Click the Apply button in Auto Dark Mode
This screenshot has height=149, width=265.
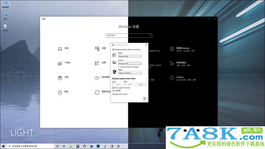click(141, 84)
